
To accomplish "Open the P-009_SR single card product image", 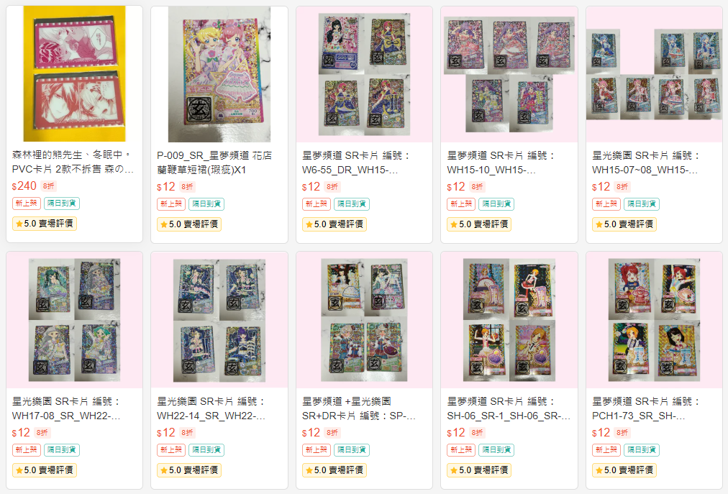I will click(219, 74).
